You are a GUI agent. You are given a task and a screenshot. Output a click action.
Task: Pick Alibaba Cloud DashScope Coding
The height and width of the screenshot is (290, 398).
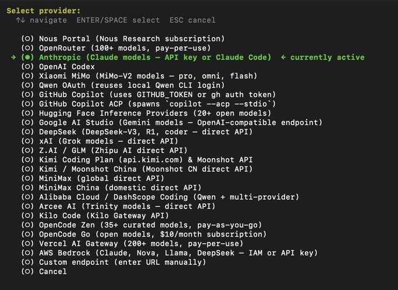pyautogui.click(x=160, y=197)
